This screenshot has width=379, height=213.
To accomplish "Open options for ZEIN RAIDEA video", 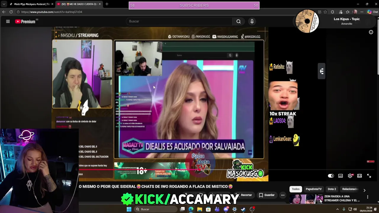I will coord(367,197).
